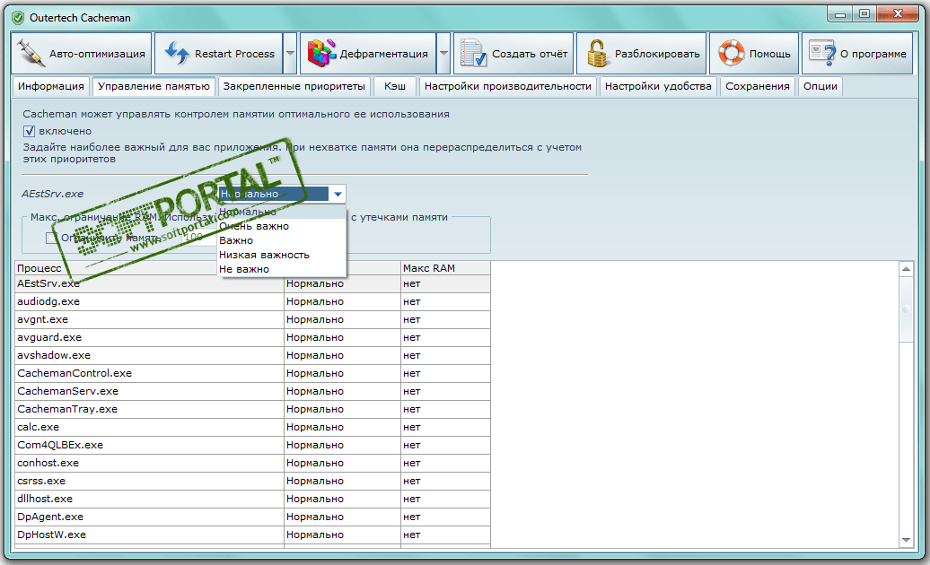
Task: Switch to the Управление памятью tab
Action: (x=154, y=86)
